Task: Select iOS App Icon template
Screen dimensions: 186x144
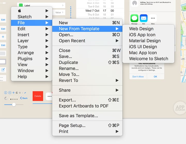Action: 148,35
